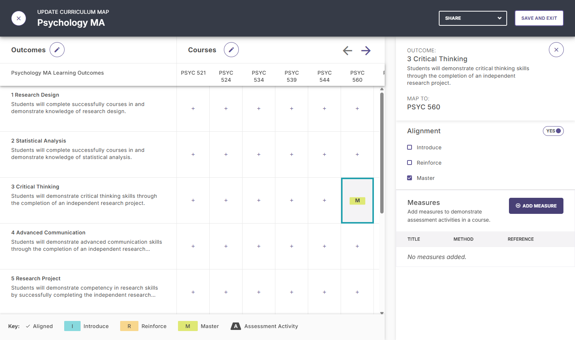Click the teal Introduce key swatch
The height and width of the screenshot is (340, 575).
tap(72, 326)
